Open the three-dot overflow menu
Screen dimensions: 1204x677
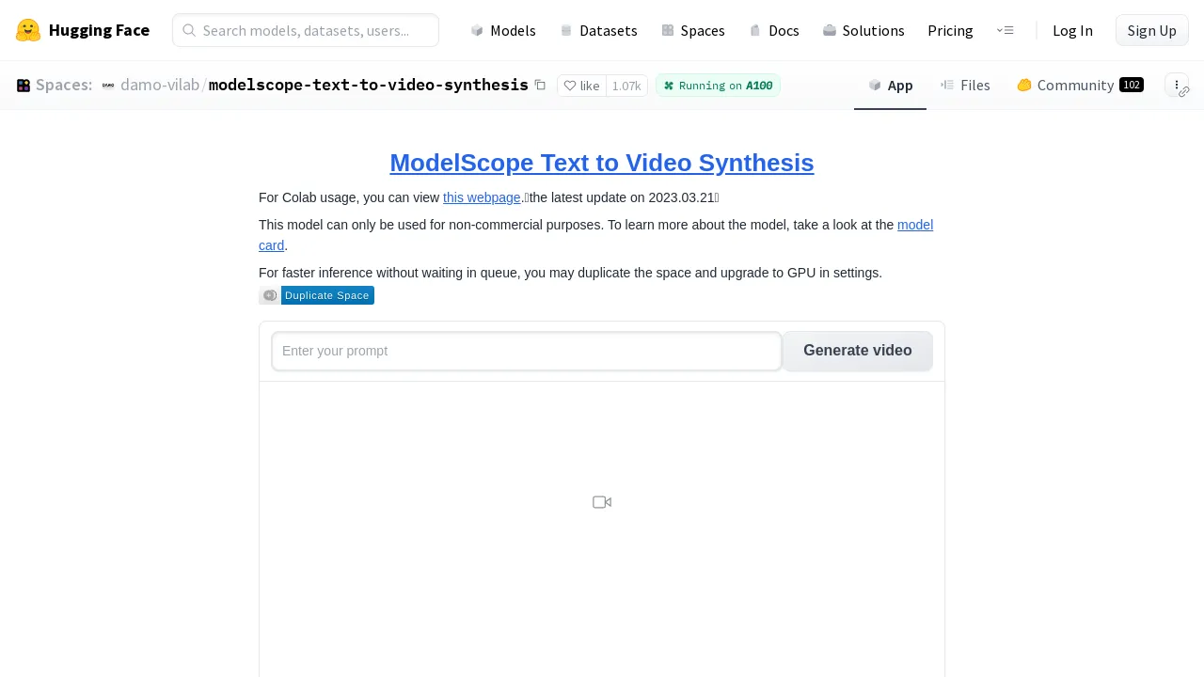(1177, 85)
